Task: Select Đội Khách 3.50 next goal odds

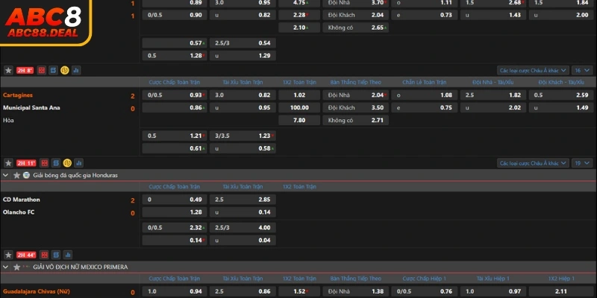Action: tap(357, 108)
